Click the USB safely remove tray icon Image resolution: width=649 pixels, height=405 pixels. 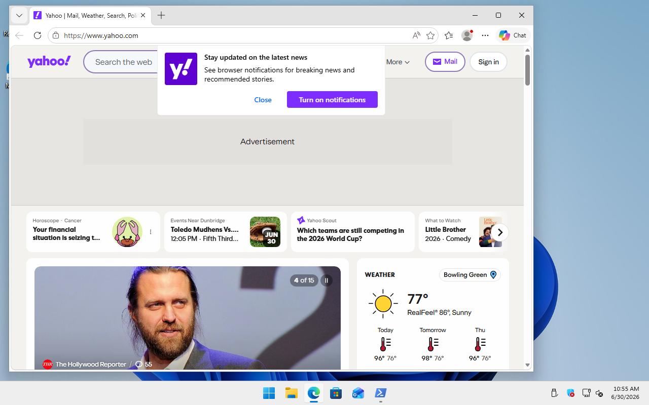[x=554, y=393]
